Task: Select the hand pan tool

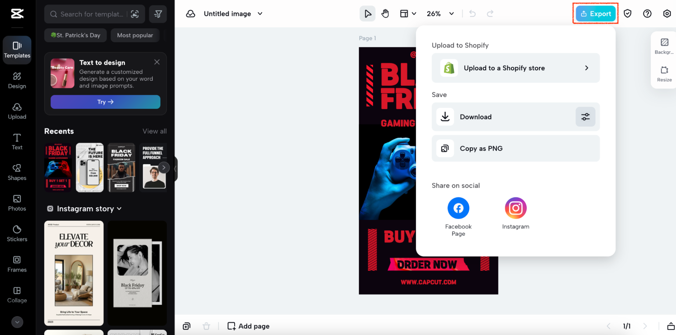Action: (385, 14)
